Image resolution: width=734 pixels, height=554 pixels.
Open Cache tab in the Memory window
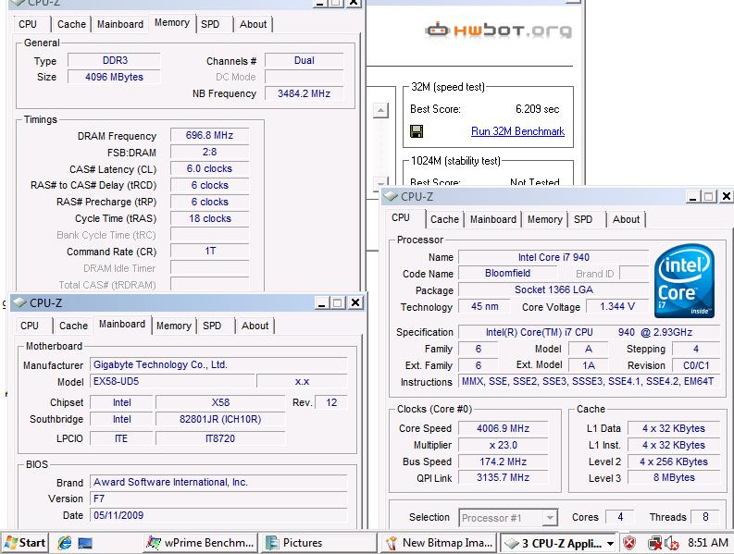click(x=71, y=24)
